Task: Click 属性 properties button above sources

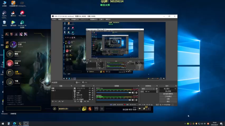Action: coord(78,82)
